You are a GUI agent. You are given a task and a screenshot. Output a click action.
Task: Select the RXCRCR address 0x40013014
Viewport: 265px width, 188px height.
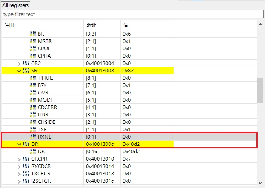point(100,166)
